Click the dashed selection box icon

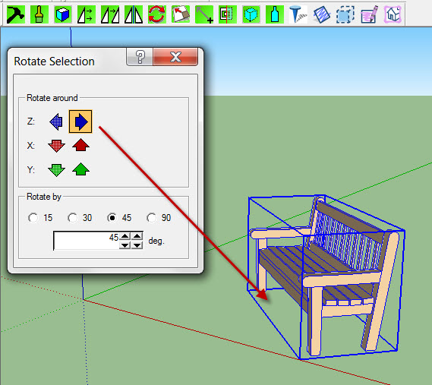[345, 14]
